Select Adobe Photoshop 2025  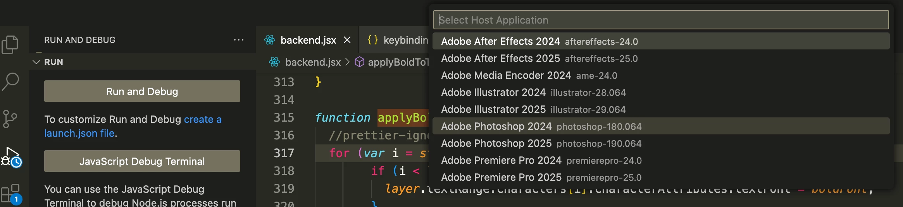(661, 143)
